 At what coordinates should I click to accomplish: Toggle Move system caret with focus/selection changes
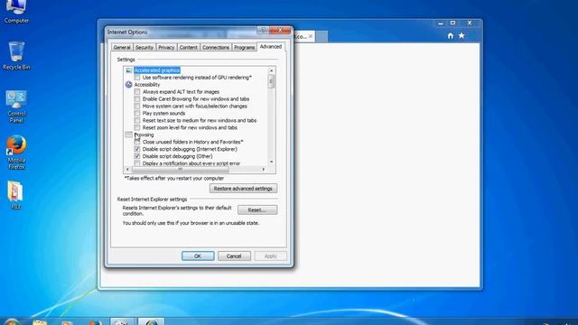point(137,107)
